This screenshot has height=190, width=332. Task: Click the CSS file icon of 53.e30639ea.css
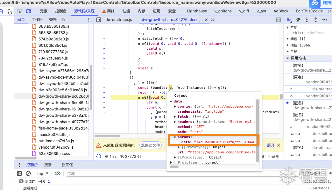tap(34, 153)
